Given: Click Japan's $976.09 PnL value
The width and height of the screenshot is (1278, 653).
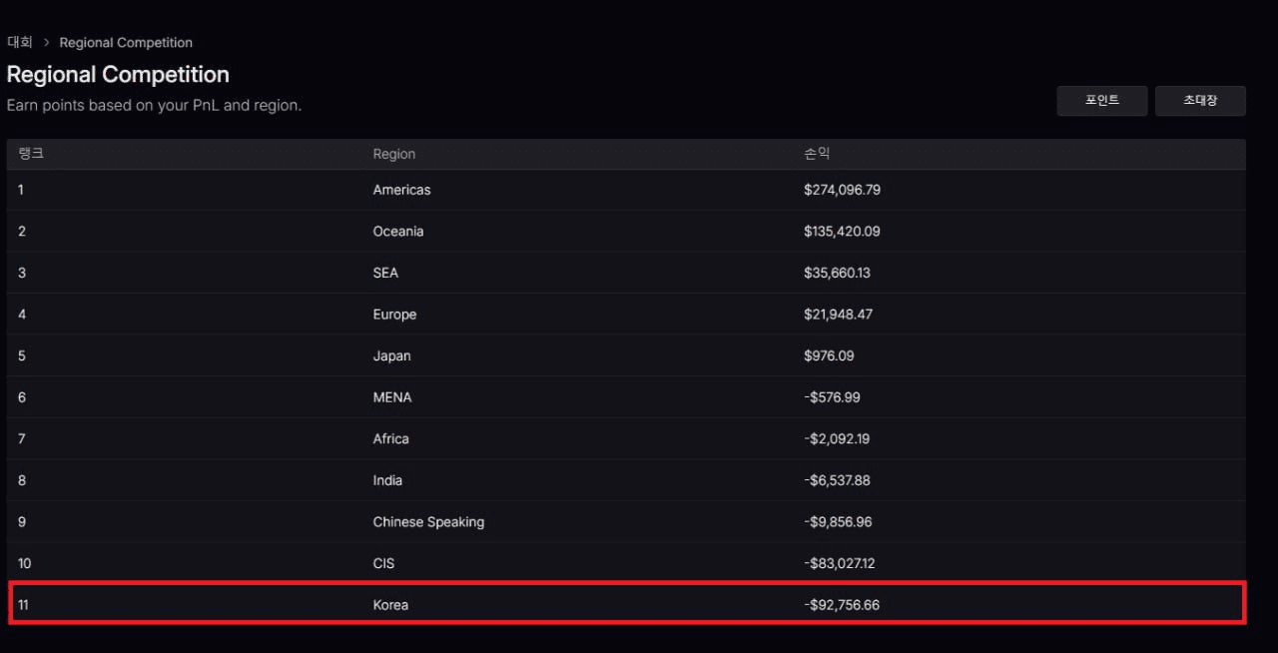Looking at the screenshot, I should coord(829,355).
